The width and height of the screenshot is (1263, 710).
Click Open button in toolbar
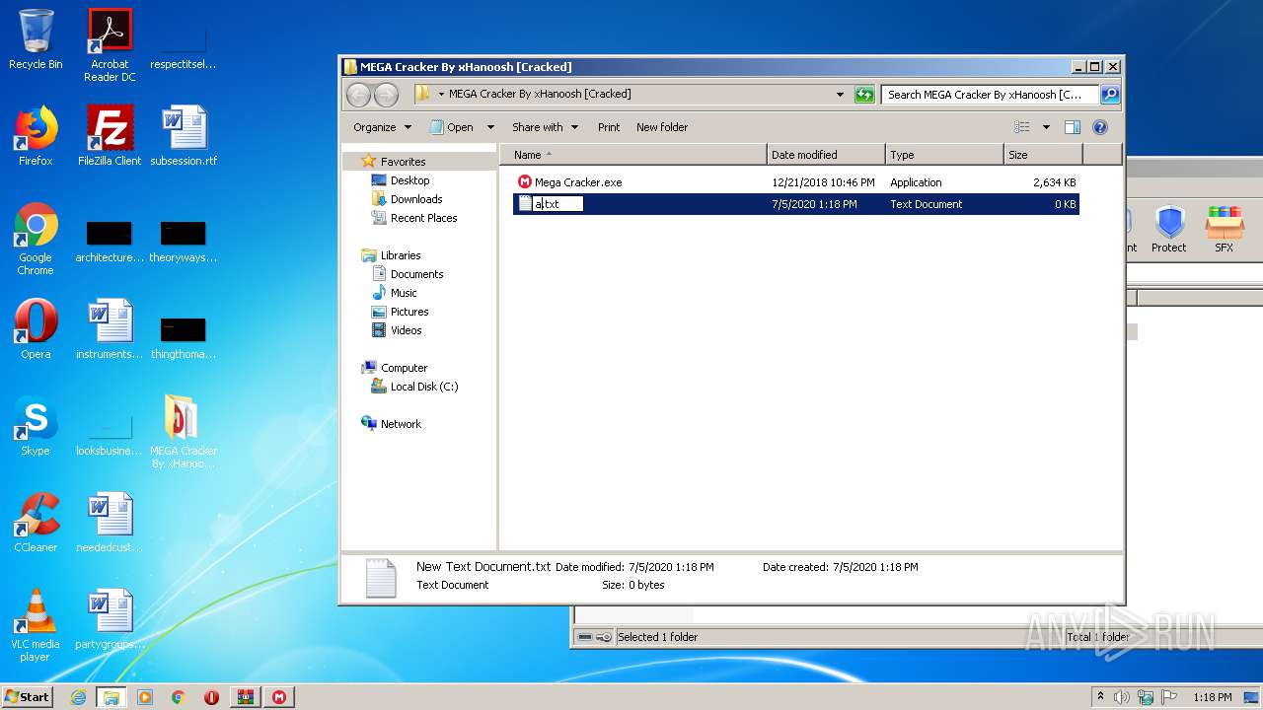tap(452, 127)
